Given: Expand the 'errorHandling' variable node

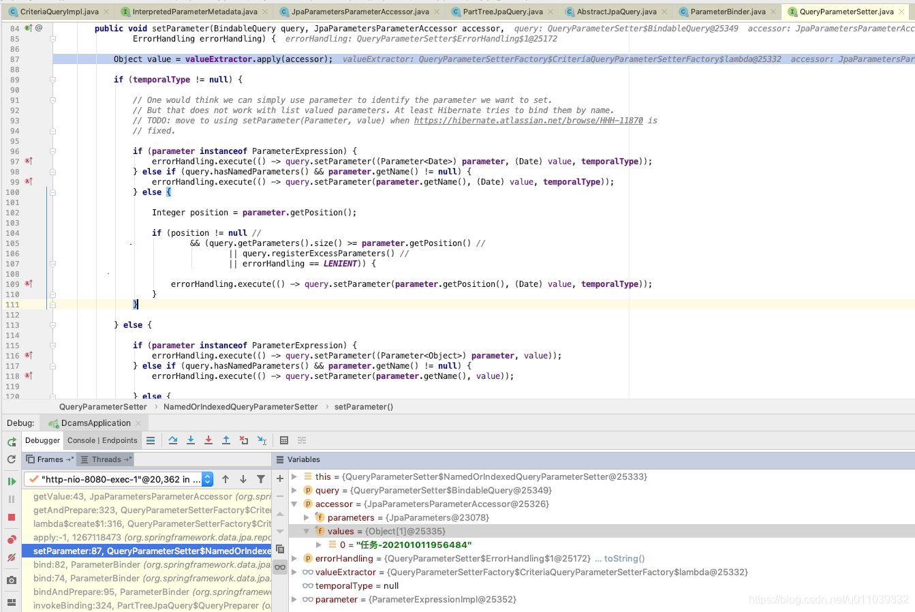Looking at the screenshot, I should (x=294, y=559).
